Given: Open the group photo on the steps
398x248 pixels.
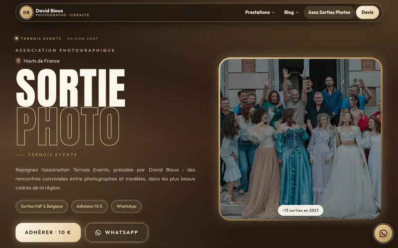Looking at the screenshot, I should 300,139.
